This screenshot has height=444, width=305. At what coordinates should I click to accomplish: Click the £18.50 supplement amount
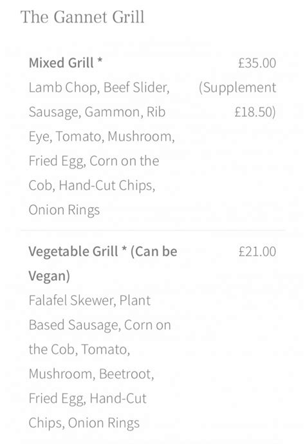(x=254, y=112)
